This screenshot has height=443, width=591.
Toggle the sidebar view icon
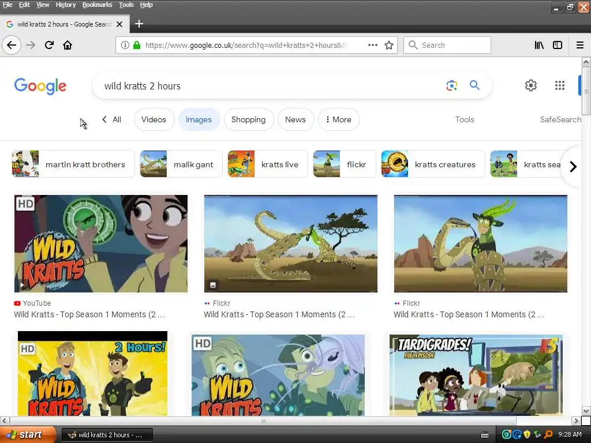pos(558,45)
